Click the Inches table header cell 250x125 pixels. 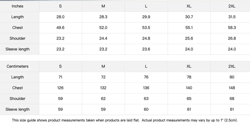(x=17, y=6)
